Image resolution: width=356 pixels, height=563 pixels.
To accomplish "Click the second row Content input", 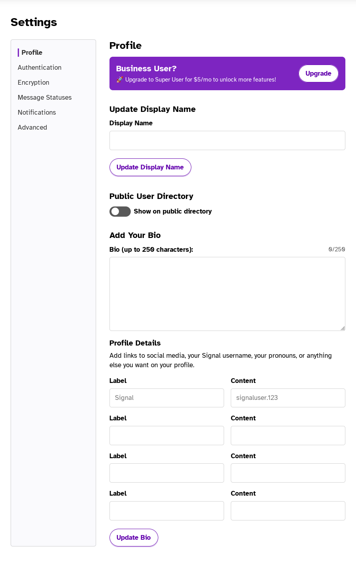I will tap(288, 435).
